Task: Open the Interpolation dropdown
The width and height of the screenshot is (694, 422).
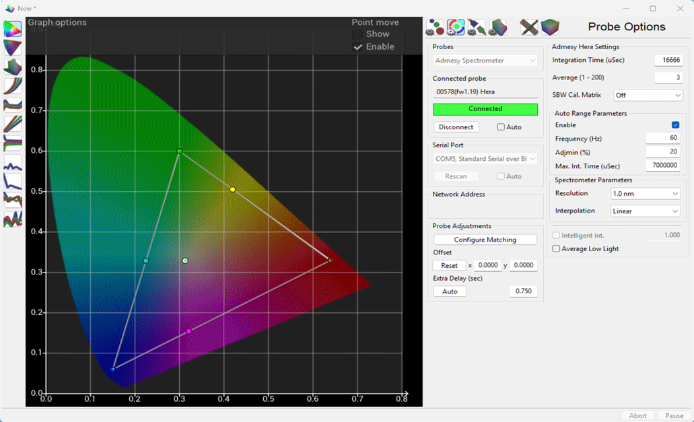Action: click(x=645, y=211)
